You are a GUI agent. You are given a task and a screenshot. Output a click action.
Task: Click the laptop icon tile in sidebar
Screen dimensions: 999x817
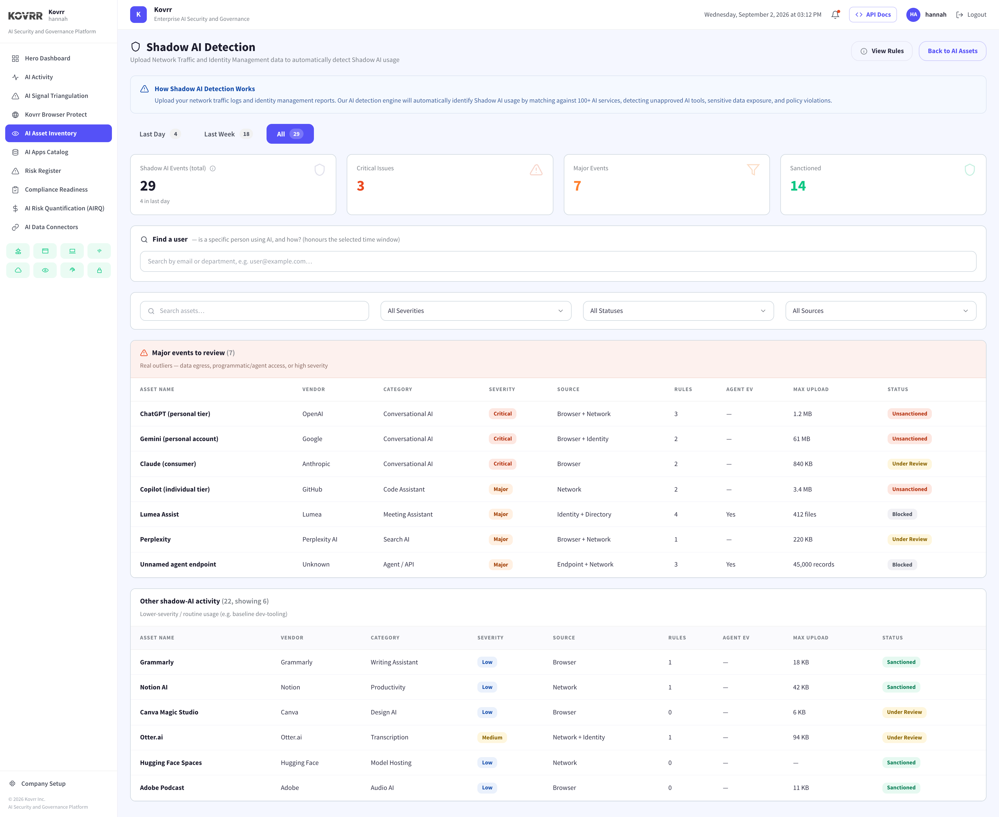click(72, 251)
